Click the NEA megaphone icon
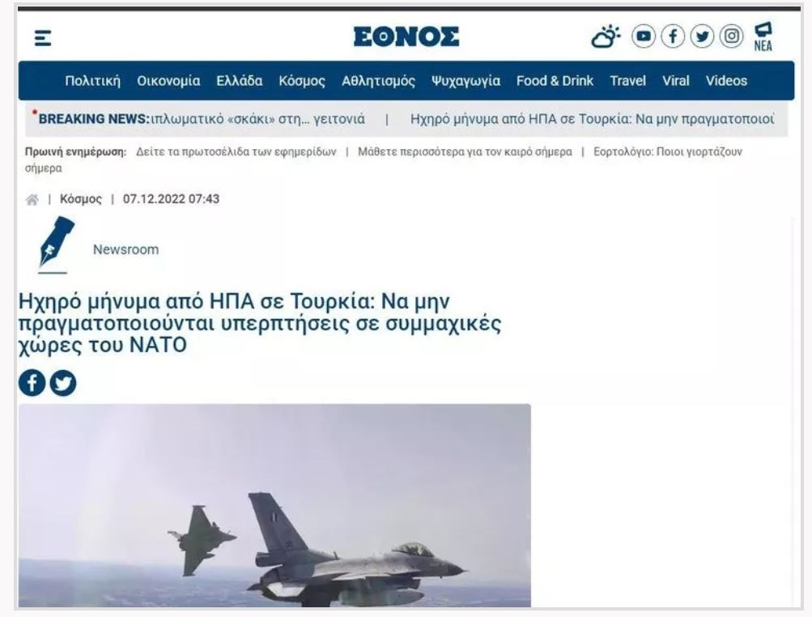The height and width of the screenshot is (617, 812). point(763,36)
